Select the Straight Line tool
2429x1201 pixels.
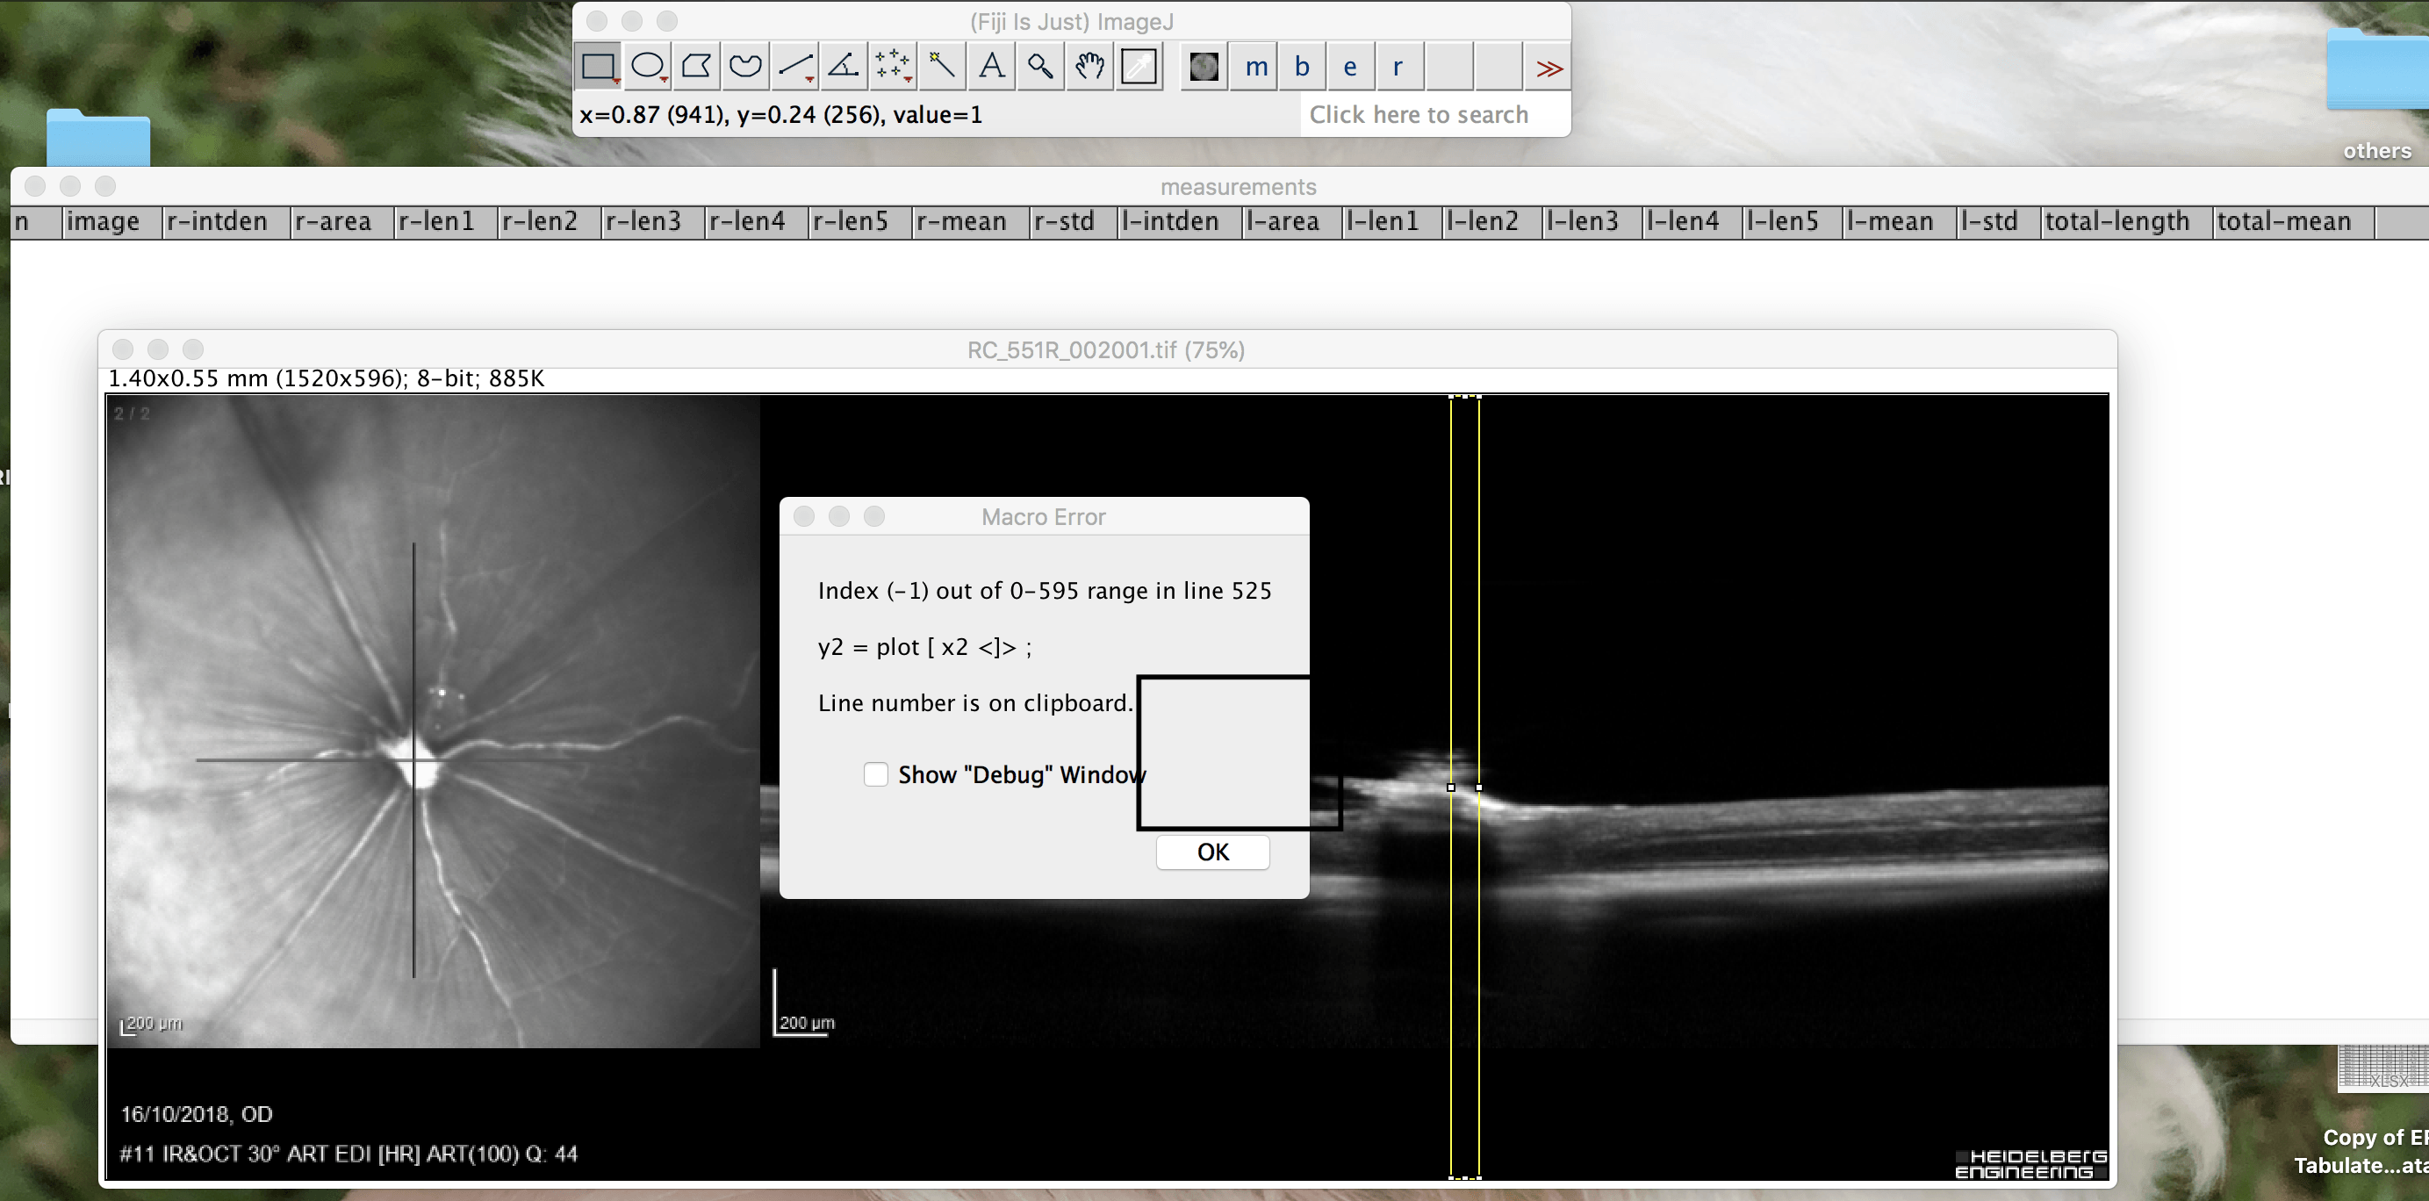[795, 67]
